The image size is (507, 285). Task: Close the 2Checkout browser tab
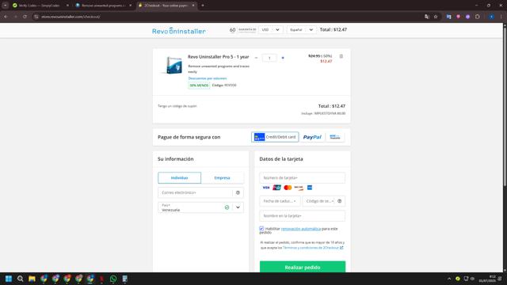click(x=193, y=6)
